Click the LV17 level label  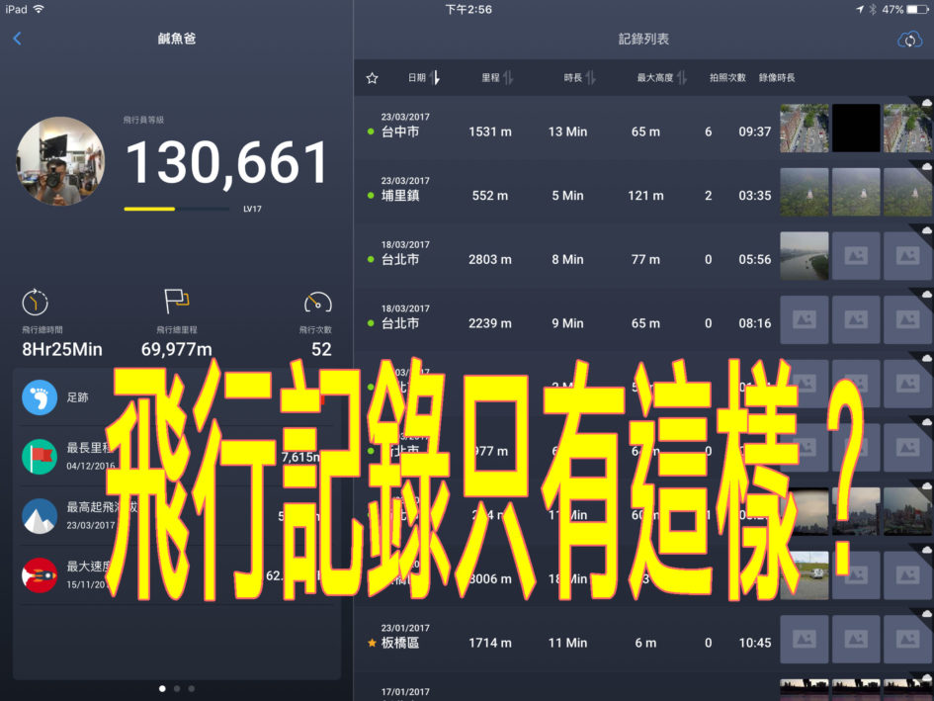(x=252, y=209)
